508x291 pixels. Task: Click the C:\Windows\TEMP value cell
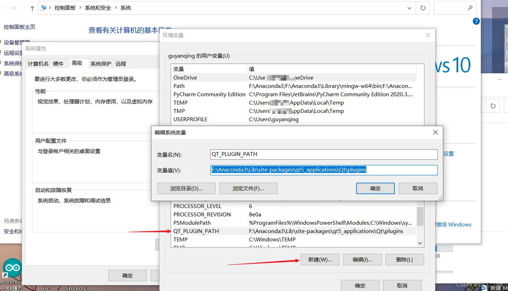pyautogui.click(x=272, y=239)
